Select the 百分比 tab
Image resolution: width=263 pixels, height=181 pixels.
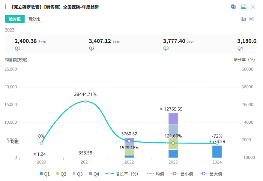click(34, 19)
